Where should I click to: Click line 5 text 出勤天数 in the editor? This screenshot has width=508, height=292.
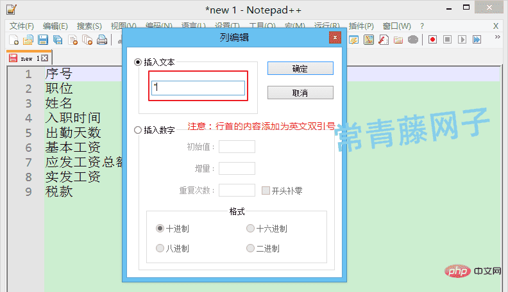73,133
